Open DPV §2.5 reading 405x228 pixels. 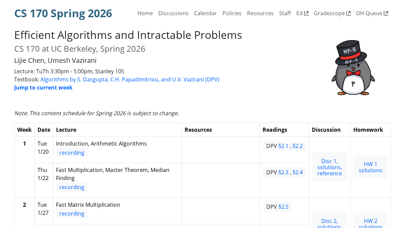point(283,207)
